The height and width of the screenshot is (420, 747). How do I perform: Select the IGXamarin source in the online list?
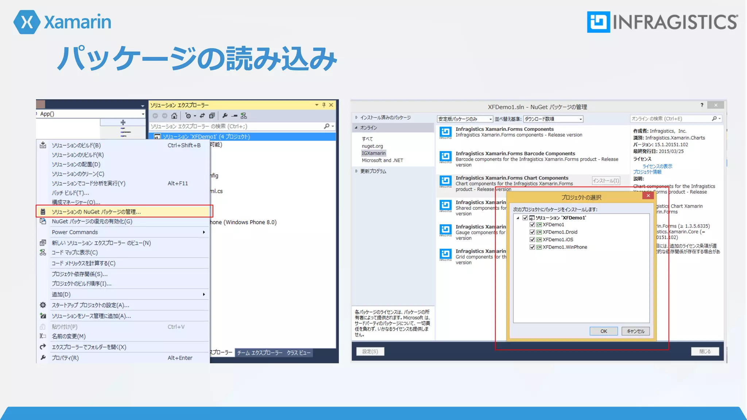point(373,153)
